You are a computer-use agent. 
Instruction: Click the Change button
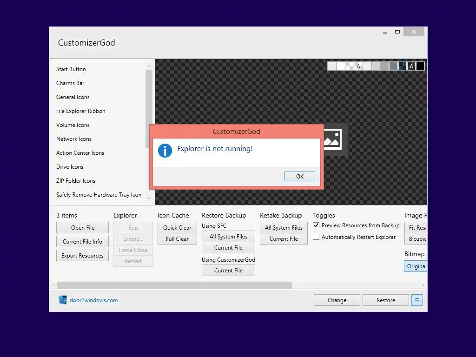coord(337,300)
